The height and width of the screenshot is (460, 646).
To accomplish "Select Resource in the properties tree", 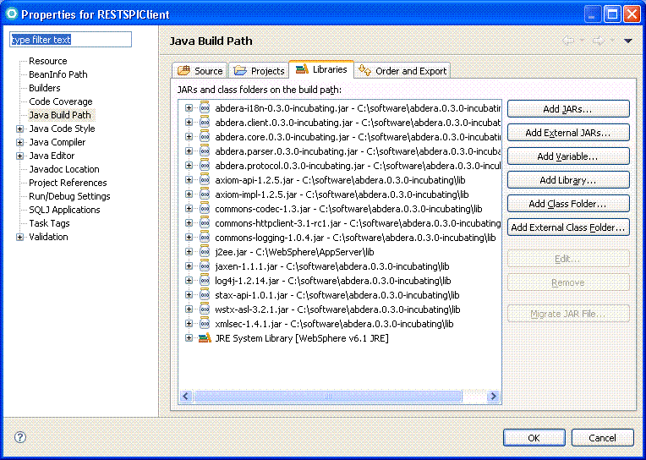I will pos(48,61).
